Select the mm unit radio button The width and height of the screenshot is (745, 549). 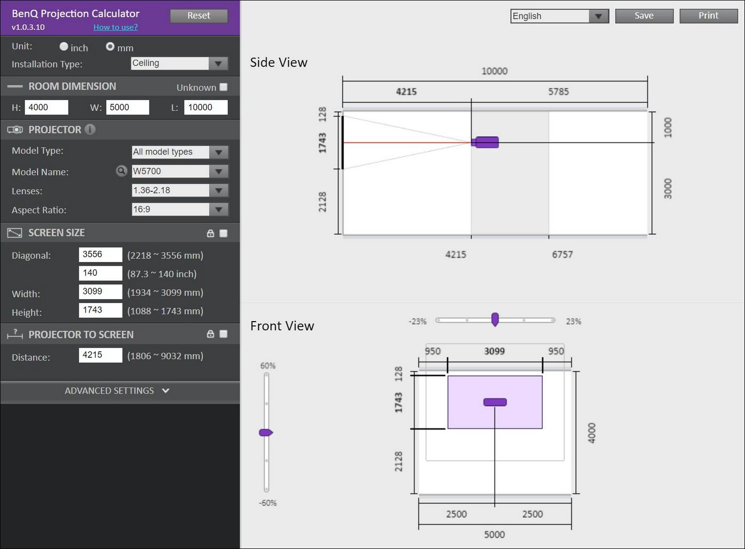[110, 47]
